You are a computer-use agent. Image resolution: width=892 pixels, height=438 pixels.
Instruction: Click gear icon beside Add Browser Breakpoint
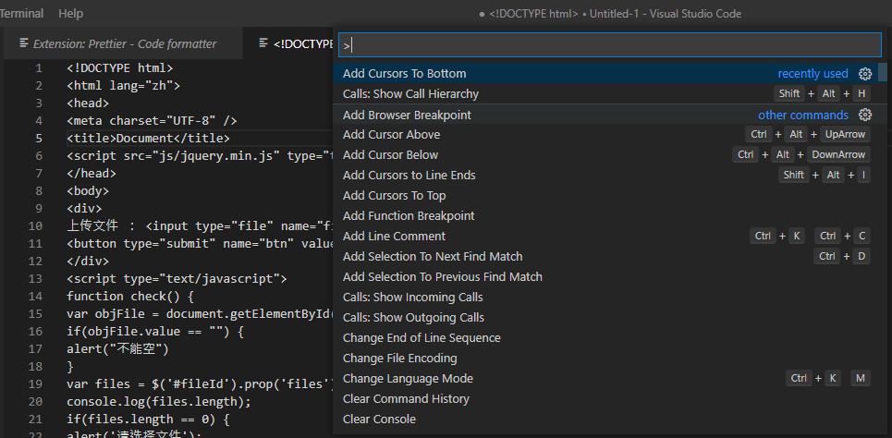tap(865, 116)
